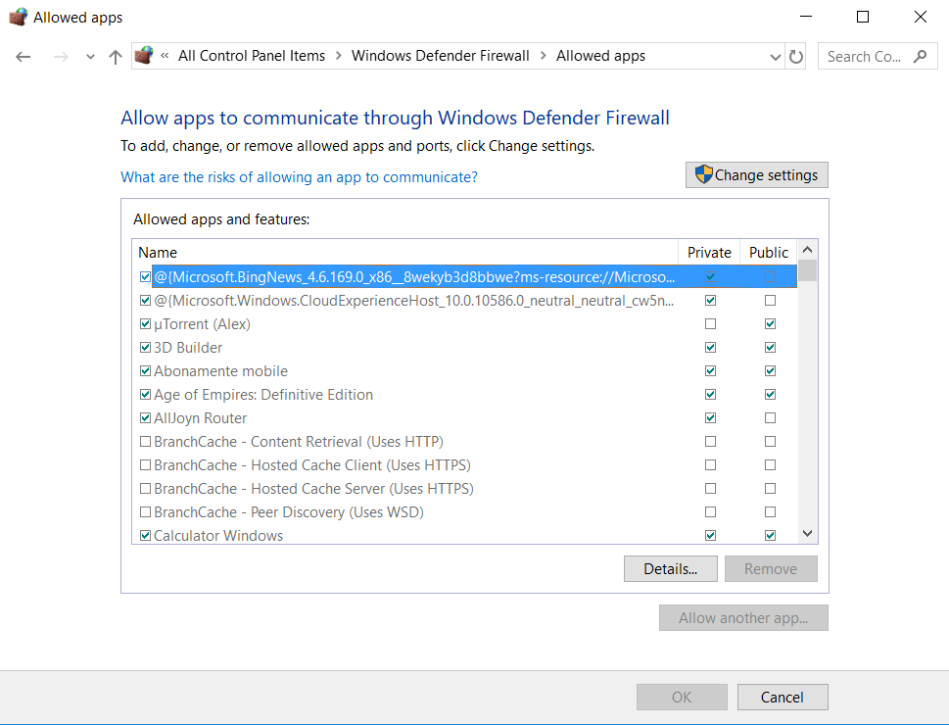This screenshot has width=949, height=725.
Task: Maximize the Allowed apps window
Action: (x=863, y=17)
